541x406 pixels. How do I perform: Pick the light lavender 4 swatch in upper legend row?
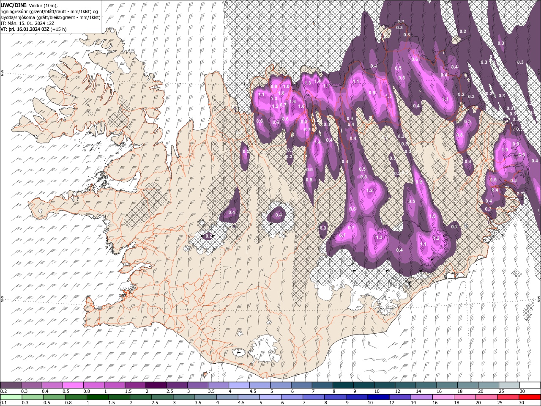click(239, 385)
